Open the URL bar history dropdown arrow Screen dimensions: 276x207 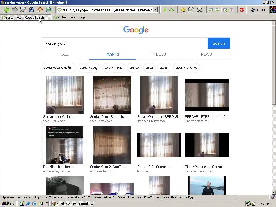point(156,10)
